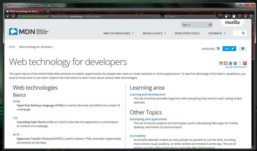Open the Firefox hamburger menu
257x151 pixels.
coord(251,16)
